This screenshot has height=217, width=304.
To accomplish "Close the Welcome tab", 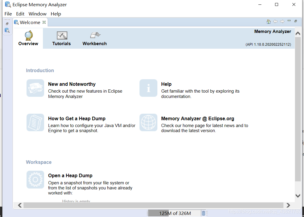I will coord(44,22).
